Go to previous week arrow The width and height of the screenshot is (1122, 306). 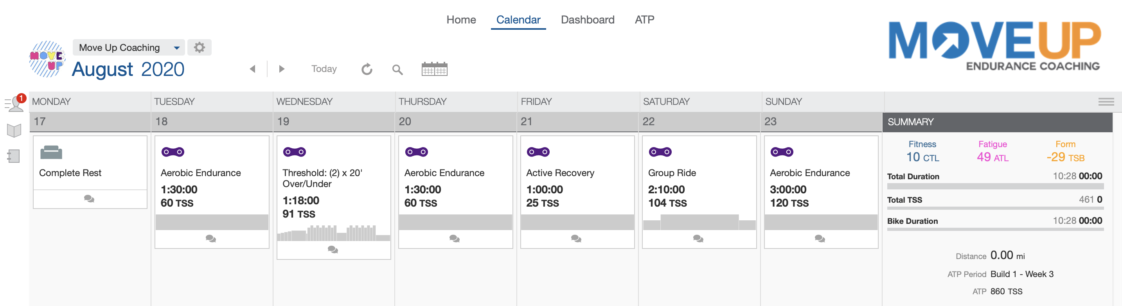(x=253, y=69)
